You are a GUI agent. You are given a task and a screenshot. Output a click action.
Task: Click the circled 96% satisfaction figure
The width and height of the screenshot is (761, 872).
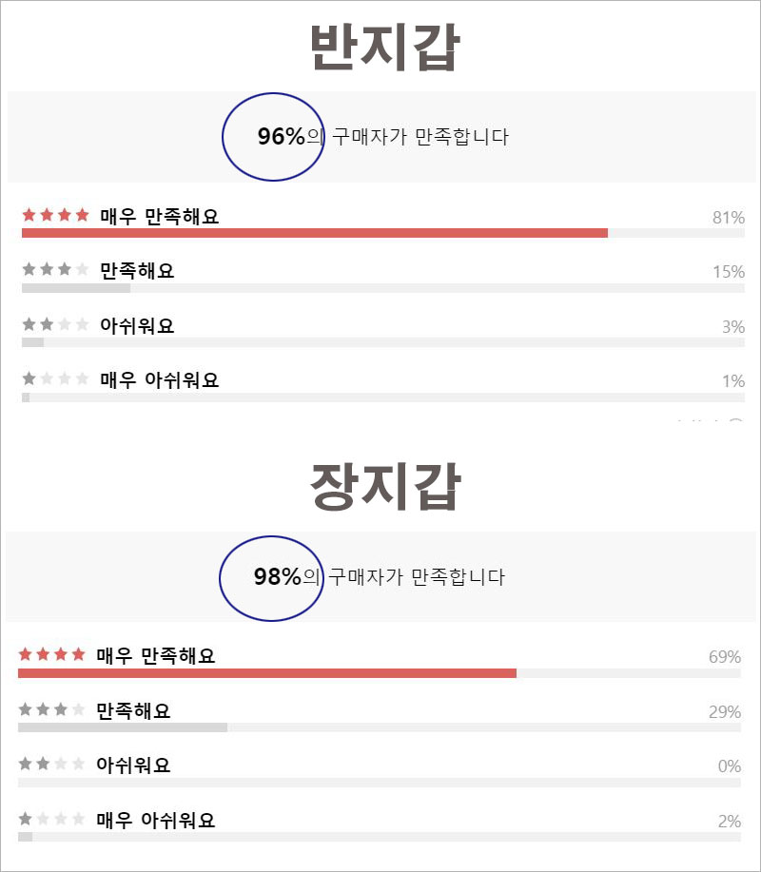tap(281, 137)
